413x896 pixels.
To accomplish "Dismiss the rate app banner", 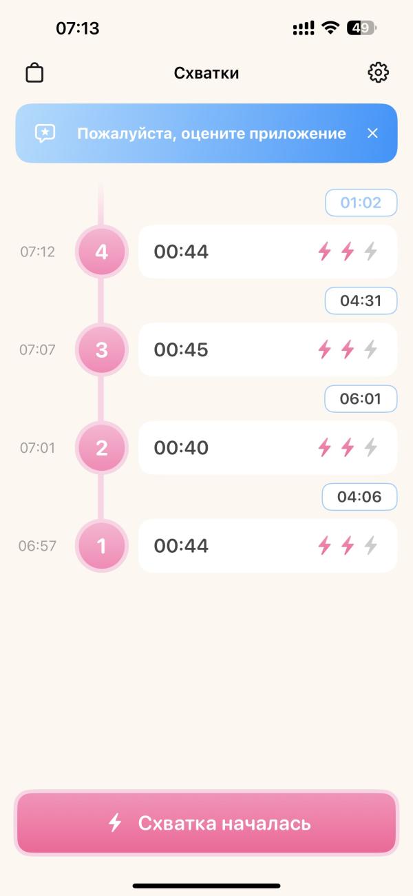I will click(372, 133).
